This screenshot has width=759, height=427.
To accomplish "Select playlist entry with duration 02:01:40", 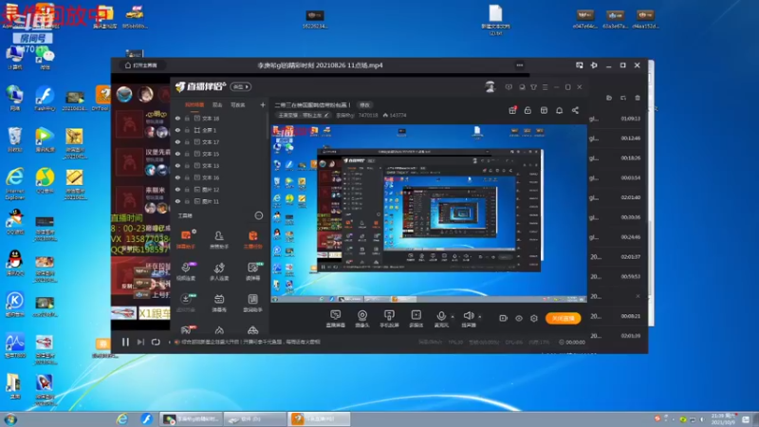I will (x=616, y=197).
